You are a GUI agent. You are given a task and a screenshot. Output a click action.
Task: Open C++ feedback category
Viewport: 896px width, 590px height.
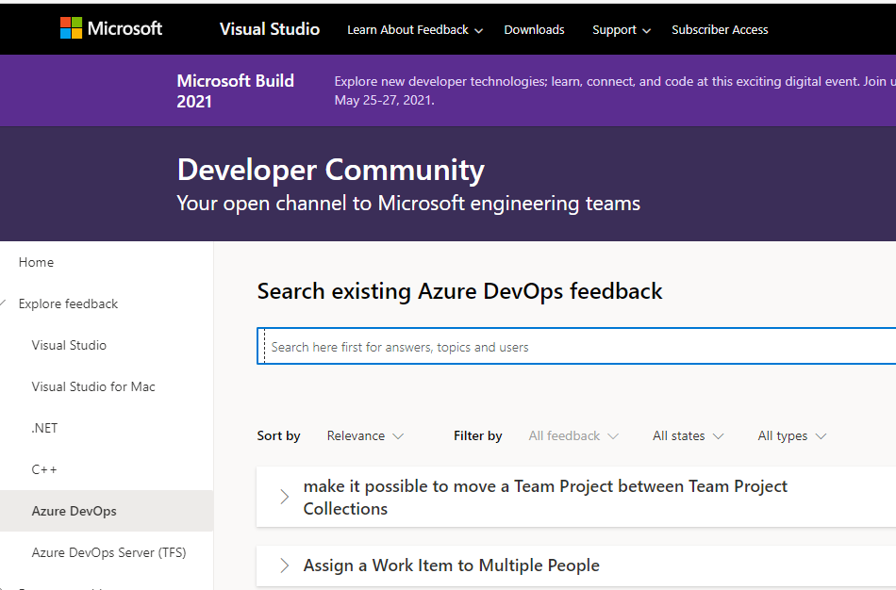pyautogui.click(x=44, y=469)
